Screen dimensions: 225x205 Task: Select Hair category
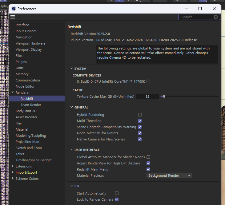click(19, 123)
